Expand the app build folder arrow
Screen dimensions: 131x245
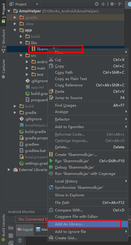tap(21, 37)
